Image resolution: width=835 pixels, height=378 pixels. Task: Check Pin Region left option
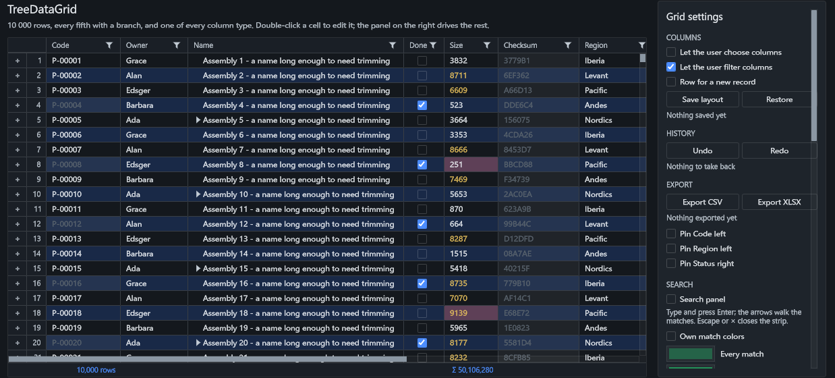671,248
